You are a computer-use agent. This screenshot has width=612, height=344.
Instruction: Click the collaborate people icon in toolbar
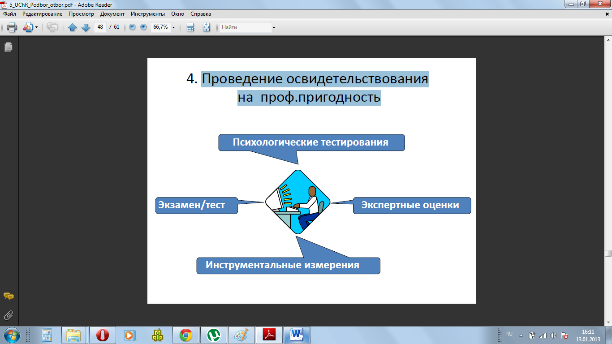click(x=28, y=27)
